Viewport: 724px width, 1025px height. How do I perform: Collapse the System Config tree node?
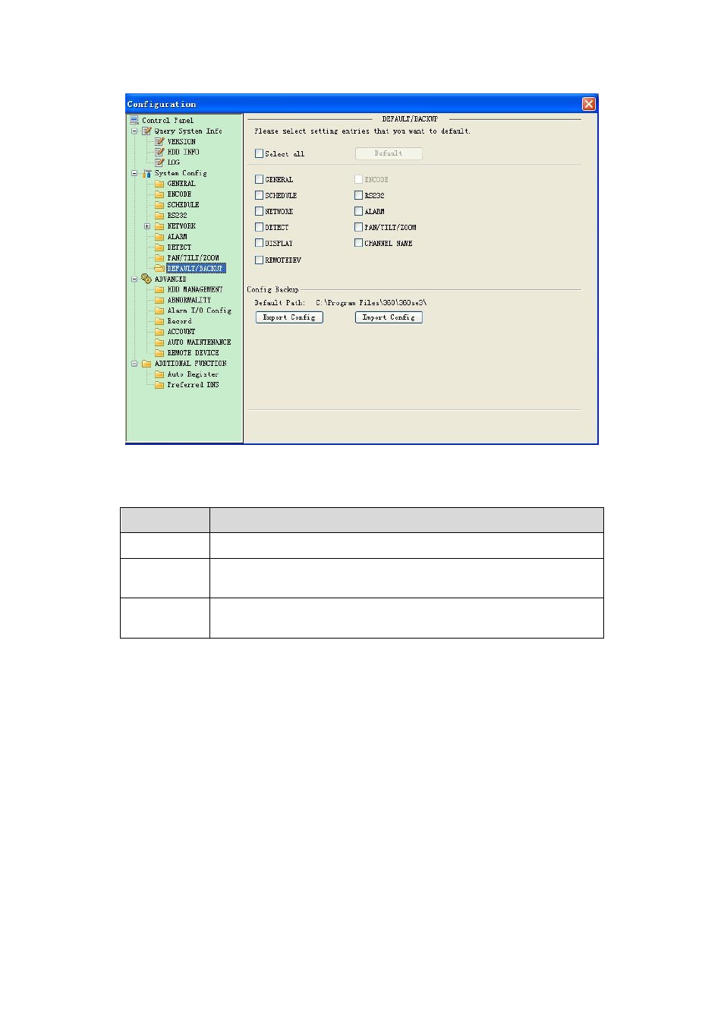(x=134, y=173)
